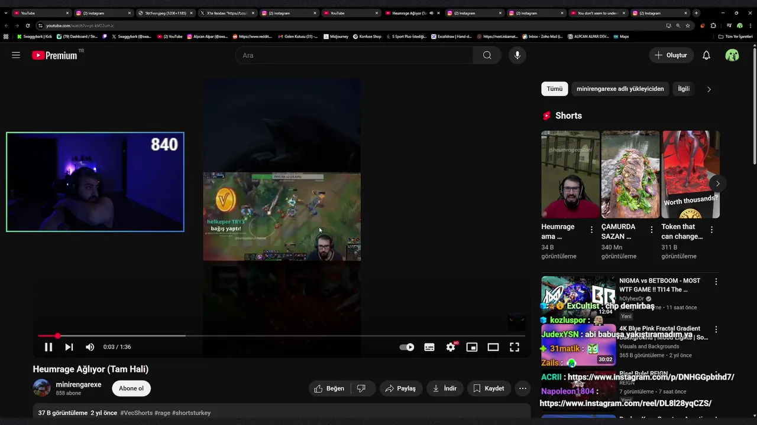Viewport: 757px width, 425px height.
Task: Open the minirengarexe channel name
Action: click(79, 384)
